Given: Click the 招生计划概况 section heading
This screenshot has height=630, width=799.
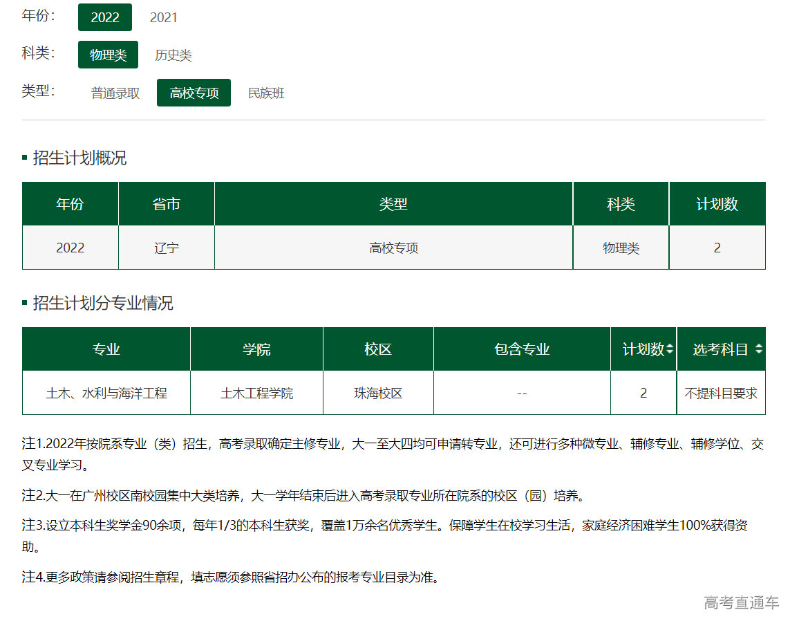Looking at the screenshot, I should (79, 158).
